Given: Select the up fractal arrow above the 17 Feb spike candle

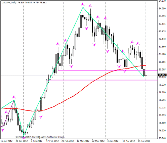Looking at the screenshot, I should coord(58,44).
